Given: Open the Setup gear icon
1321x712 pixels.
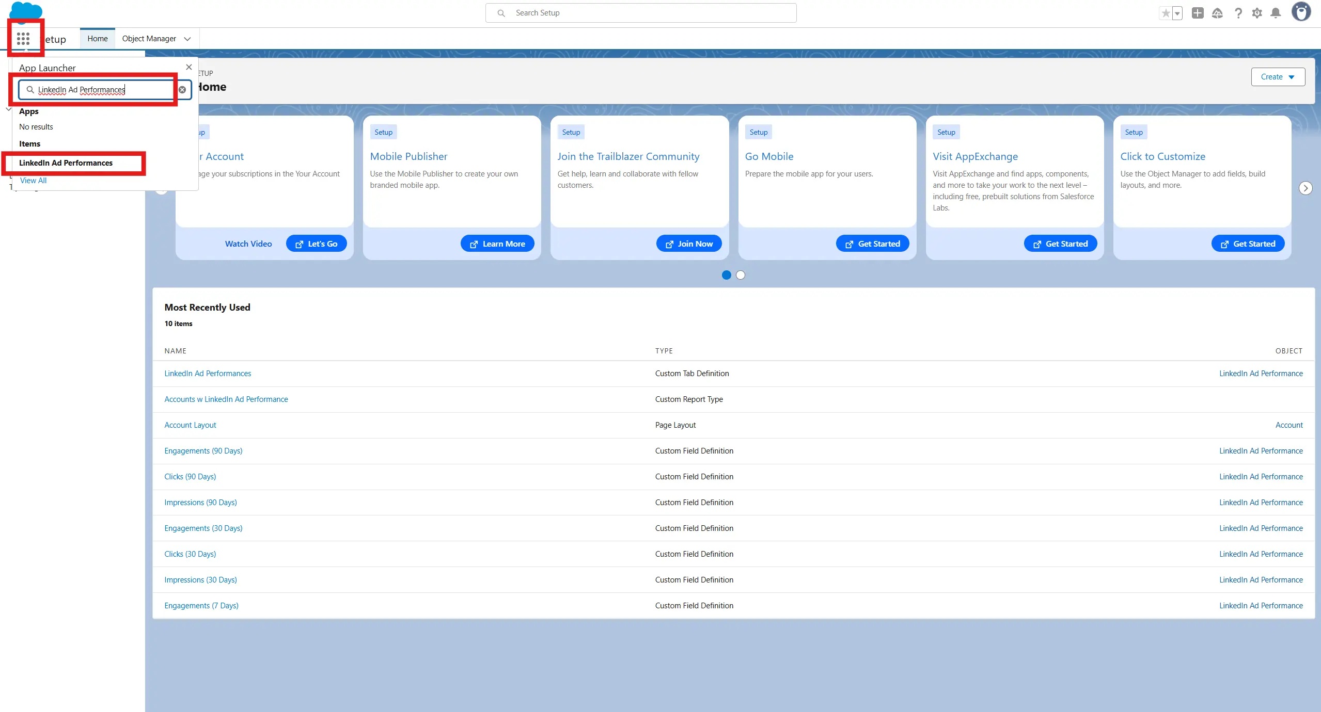Looking at the screenshot, I should pos(1257,13).
